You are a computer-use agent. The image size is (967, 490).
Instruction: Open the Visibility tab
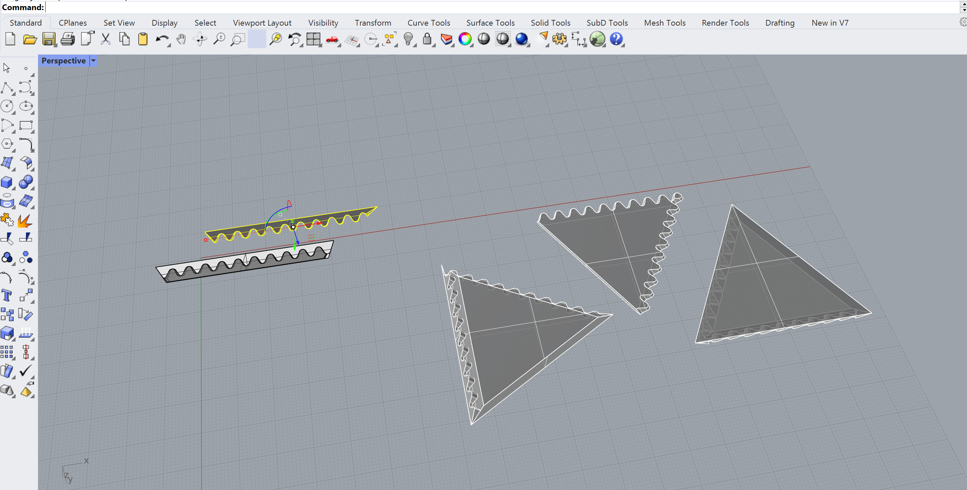(323, 23)
